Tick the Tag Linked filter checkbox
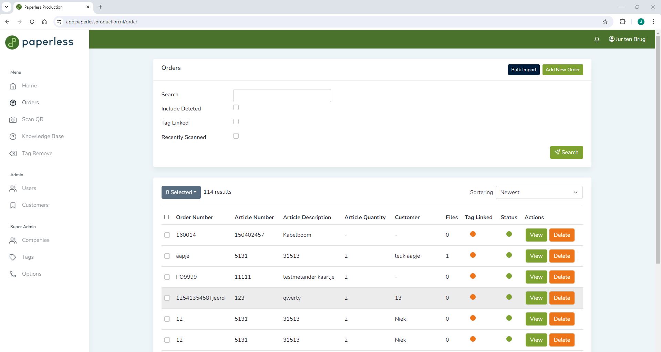The height and width of the screenshot is (352, 661). click(x=236, y=122)
